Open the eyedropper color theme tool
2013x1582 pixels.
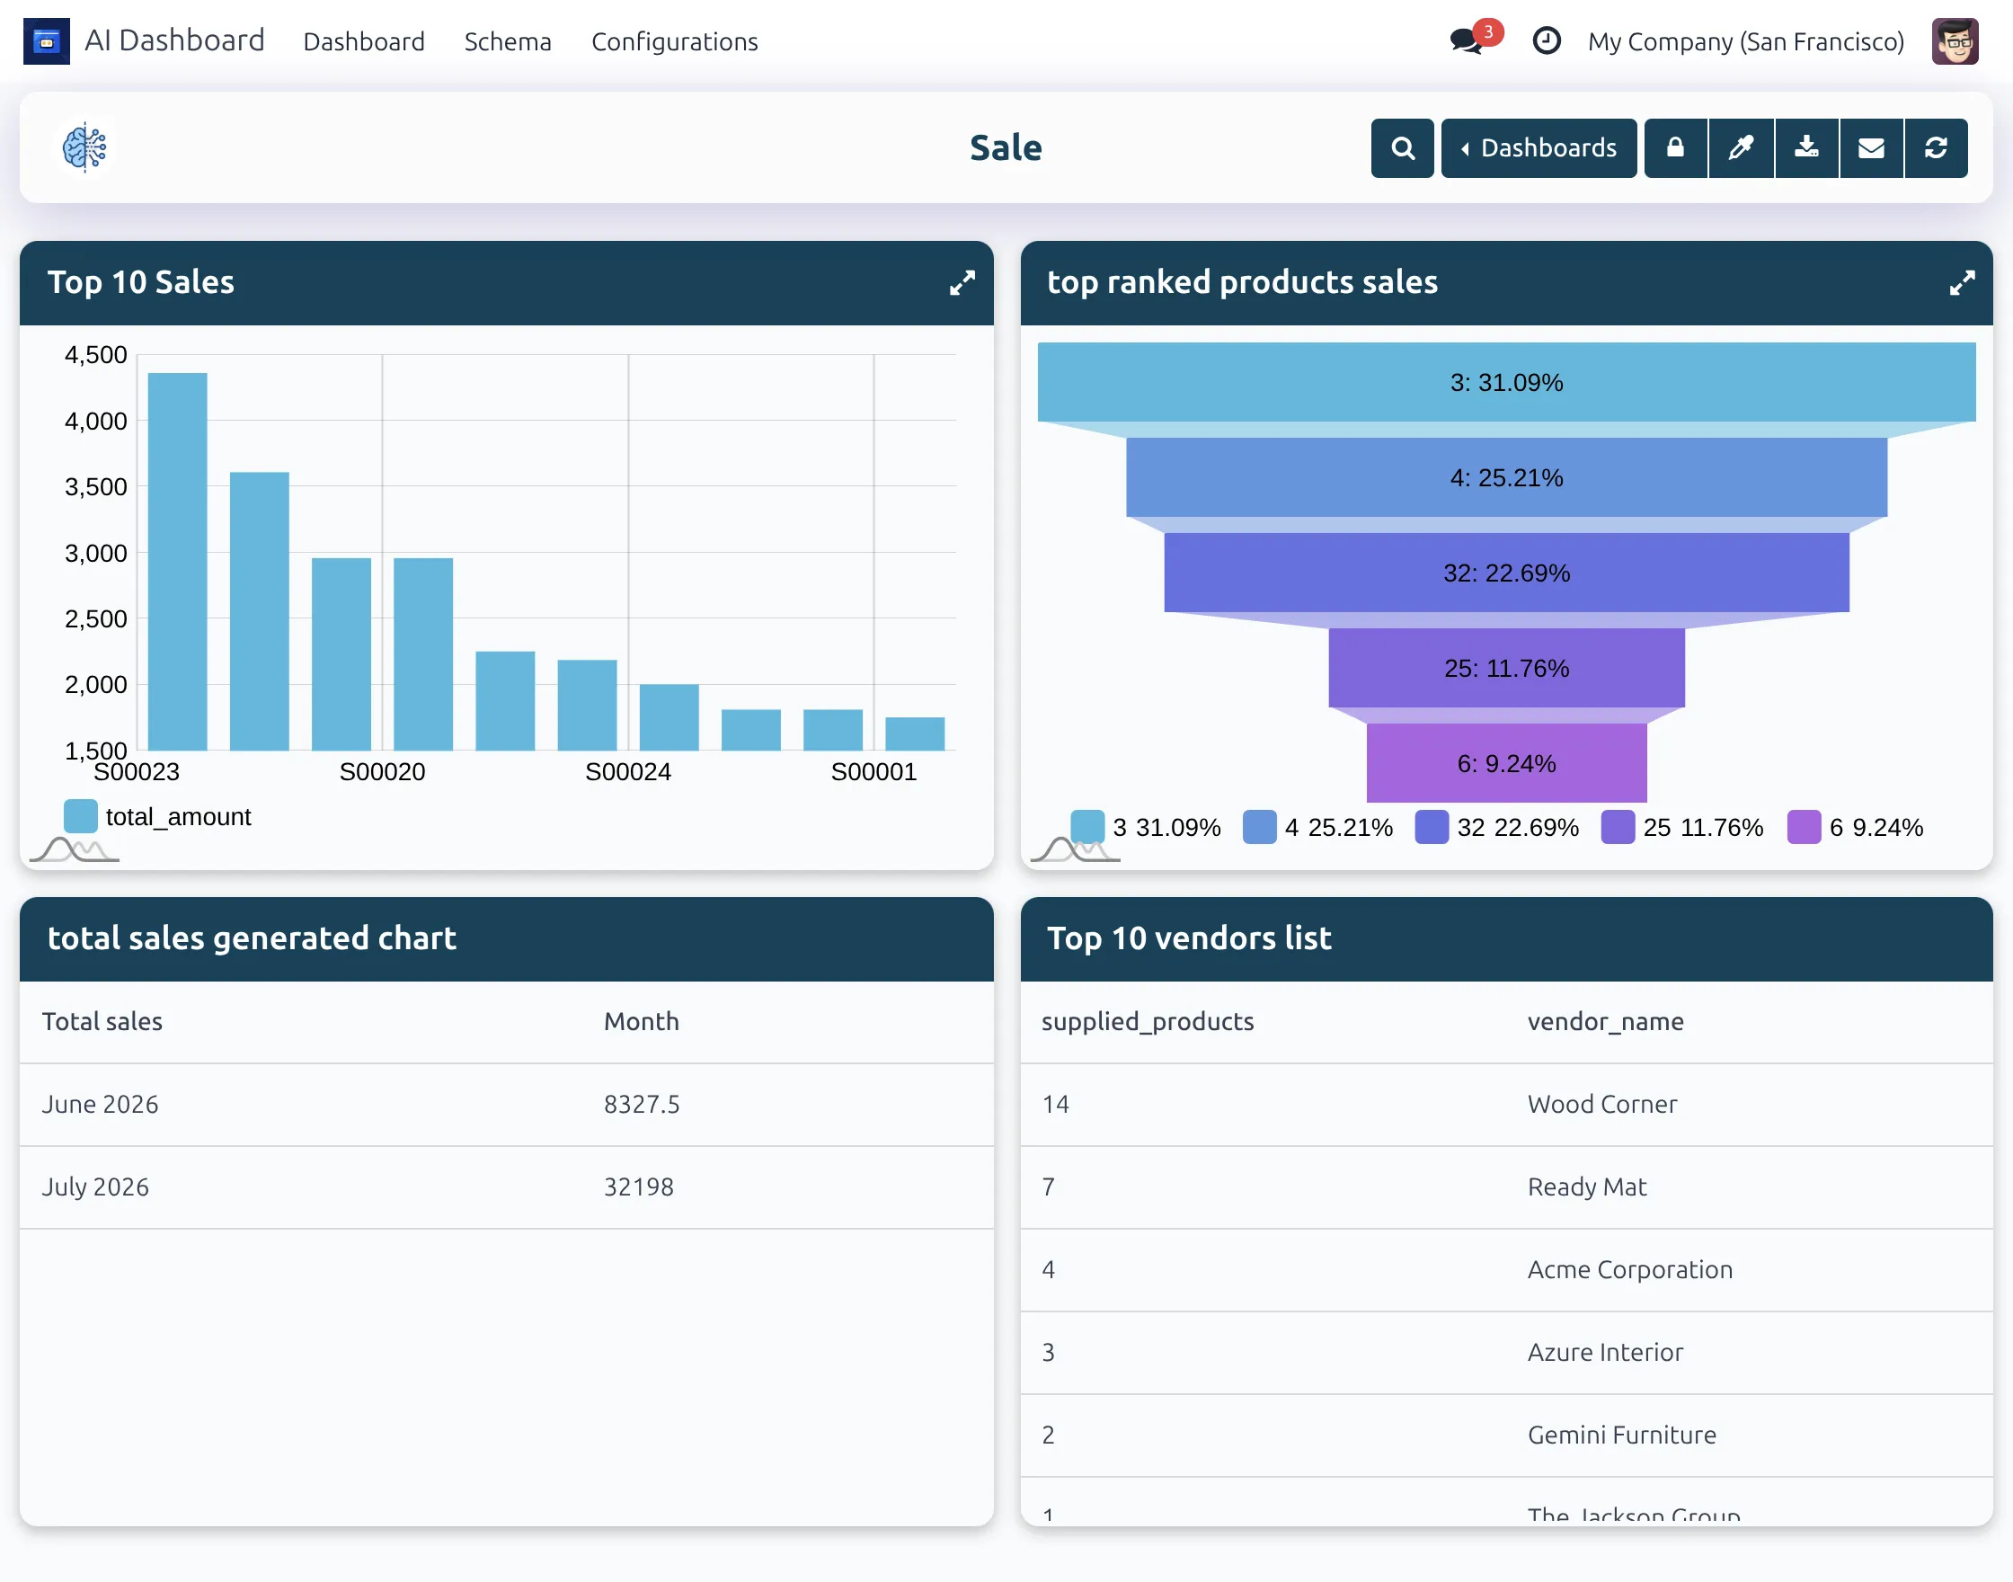click(x=1741, y=148)
